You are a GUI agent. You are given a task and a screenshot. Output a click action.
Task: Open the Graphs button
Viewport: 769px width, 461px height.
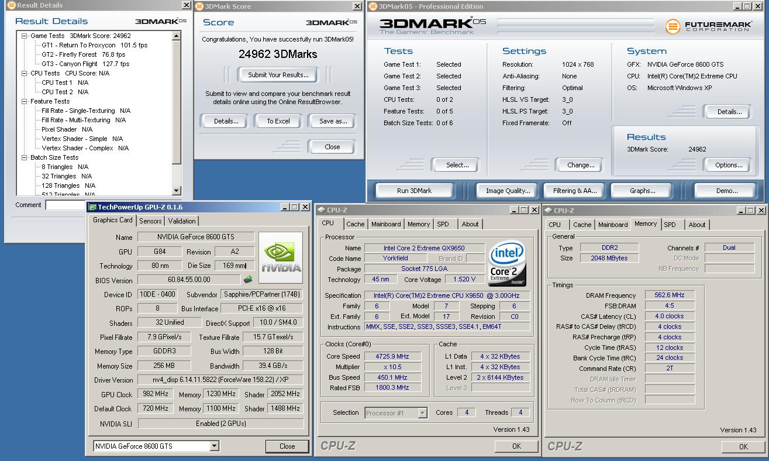(x=642, y=191)
